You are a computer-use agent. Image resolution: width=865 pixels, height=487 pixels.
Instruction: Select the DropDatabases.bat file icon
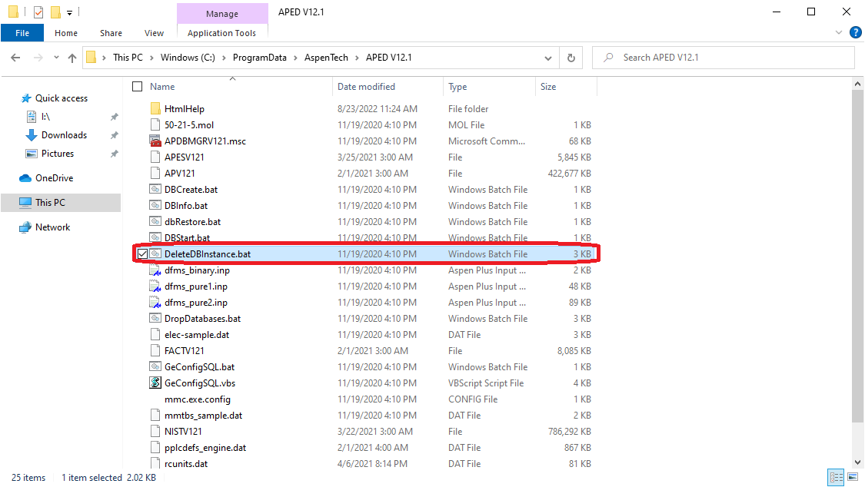155,319
